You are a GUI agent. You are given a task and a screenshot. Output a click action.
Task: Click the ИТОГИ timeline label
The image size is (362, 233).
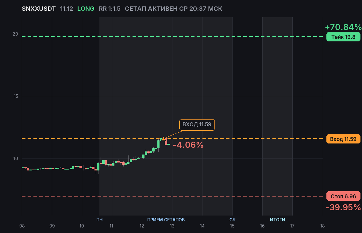click(x=278, y=220)
